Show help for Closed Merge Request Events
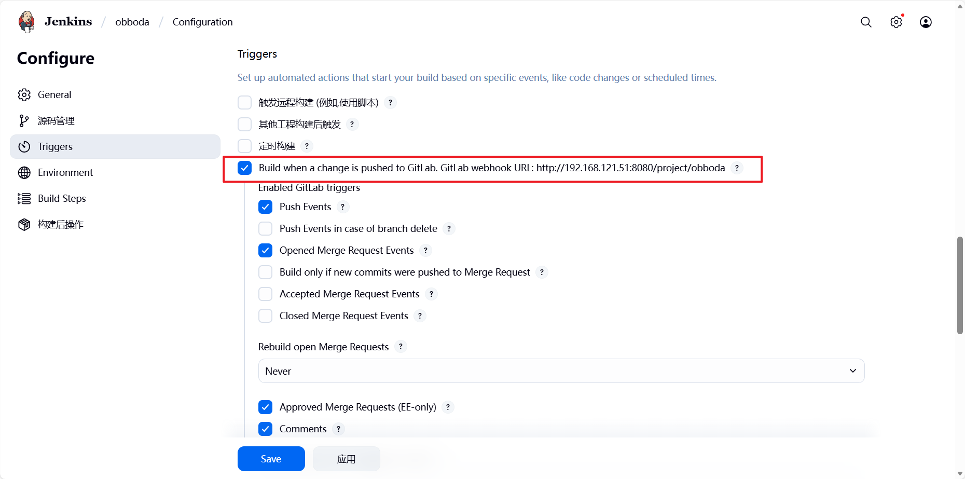The height and width of the screenshot is (479, 965). [420, 316]
